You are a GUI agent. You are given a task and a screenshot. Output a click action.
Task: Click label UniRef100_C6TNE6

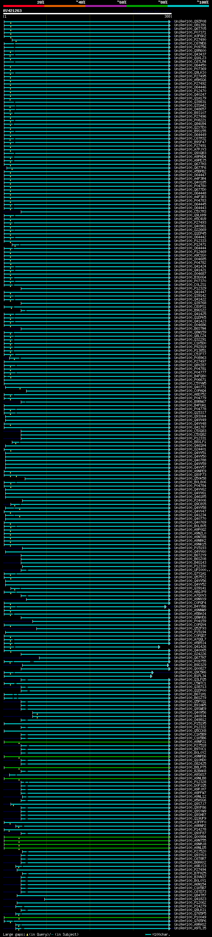[x=190, y=43]
